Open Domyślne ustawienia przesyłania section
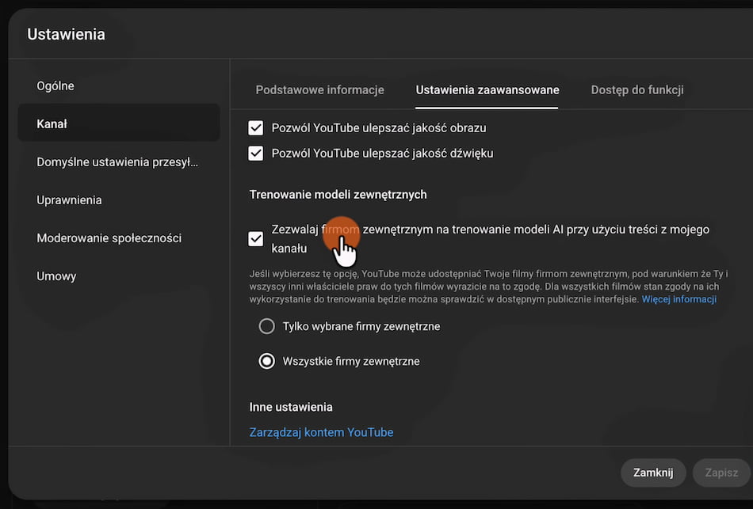This screenshot has height=509, width=753. [119, 162]
